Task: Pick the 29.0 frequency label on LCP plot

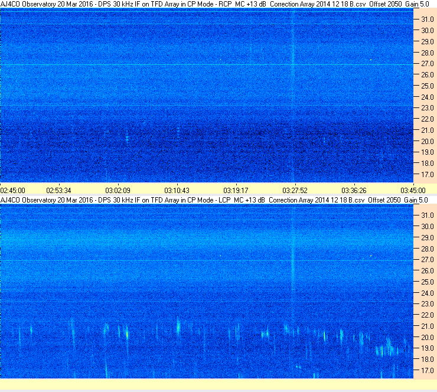Action: point(428,238)
